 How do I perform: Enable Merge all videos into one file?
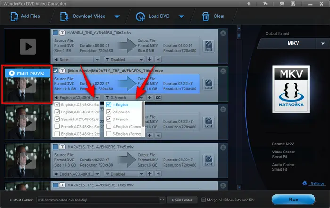203,200
